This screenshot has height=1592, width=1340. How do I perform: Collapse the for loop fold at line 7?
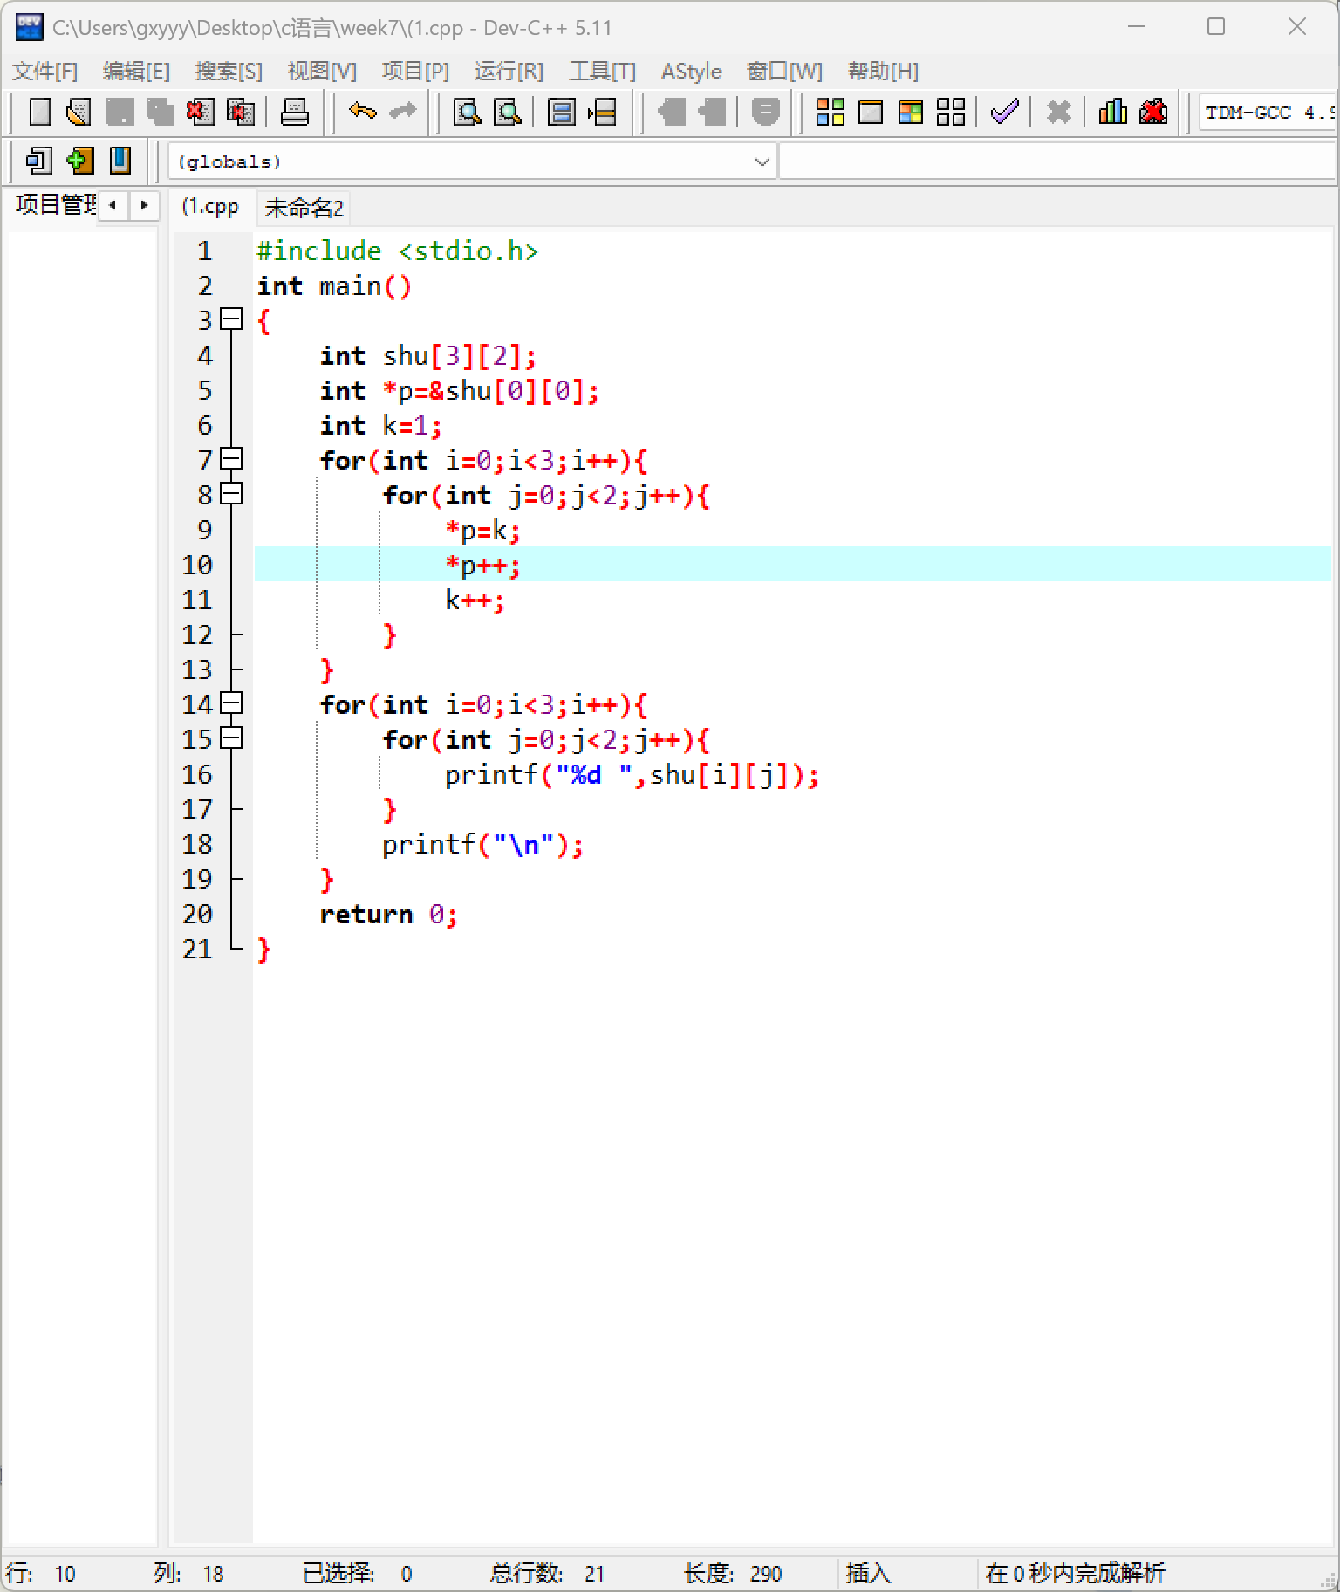(x=231, y=459)
